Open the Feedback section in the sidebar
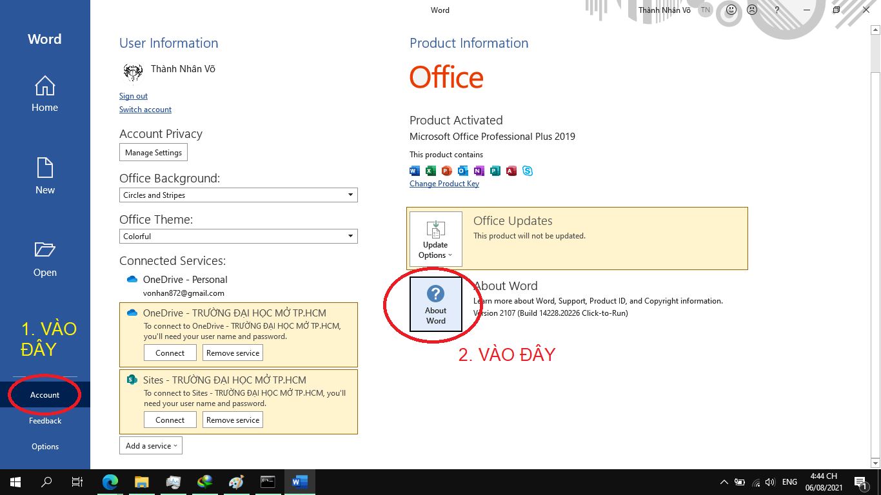The image size is (881, 495). (45, 420)
